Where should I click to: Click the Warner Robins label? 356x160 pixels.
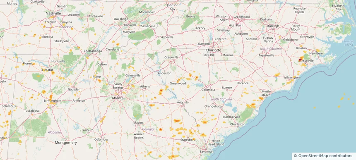coord(139,136)
